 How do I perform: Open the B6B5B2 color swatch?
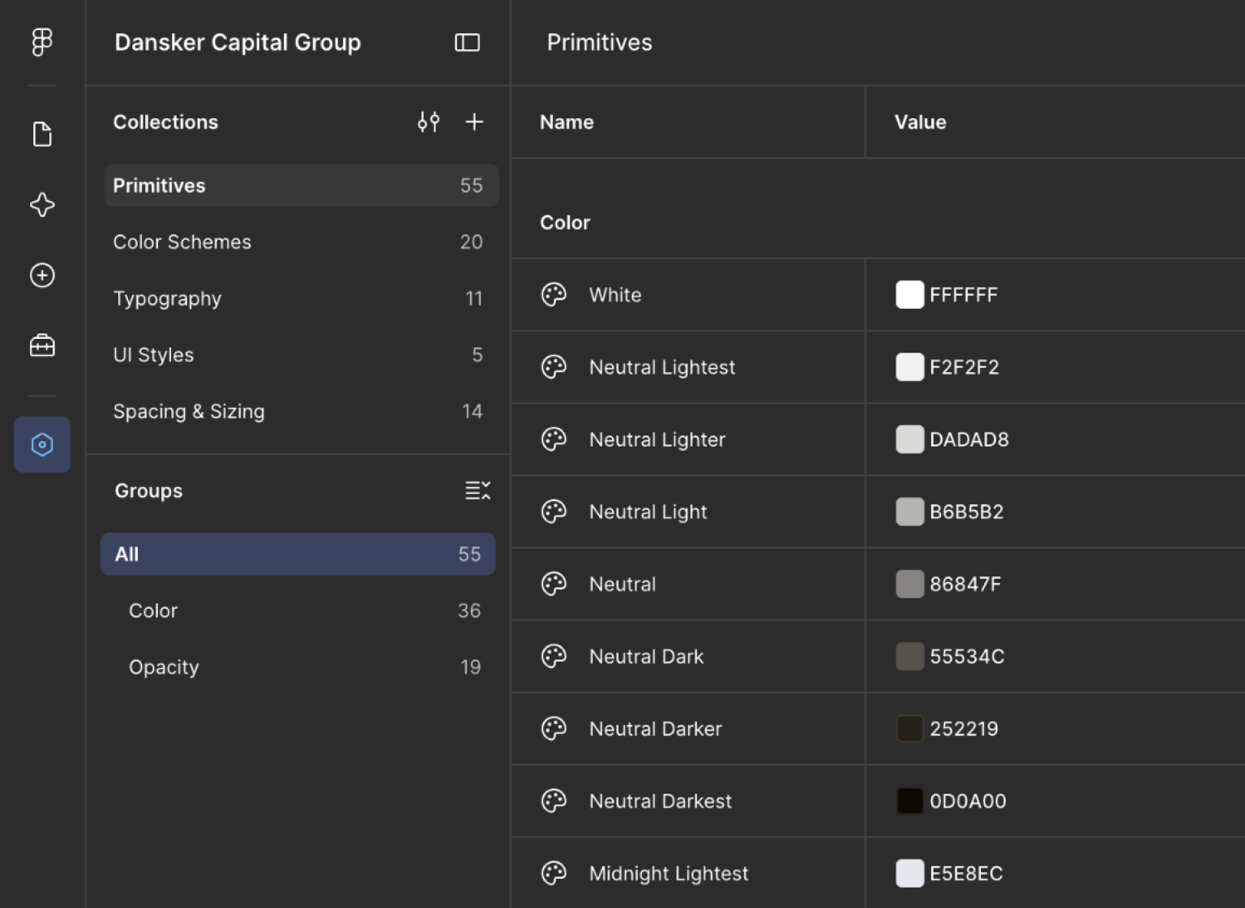click(x=909, y=512)
